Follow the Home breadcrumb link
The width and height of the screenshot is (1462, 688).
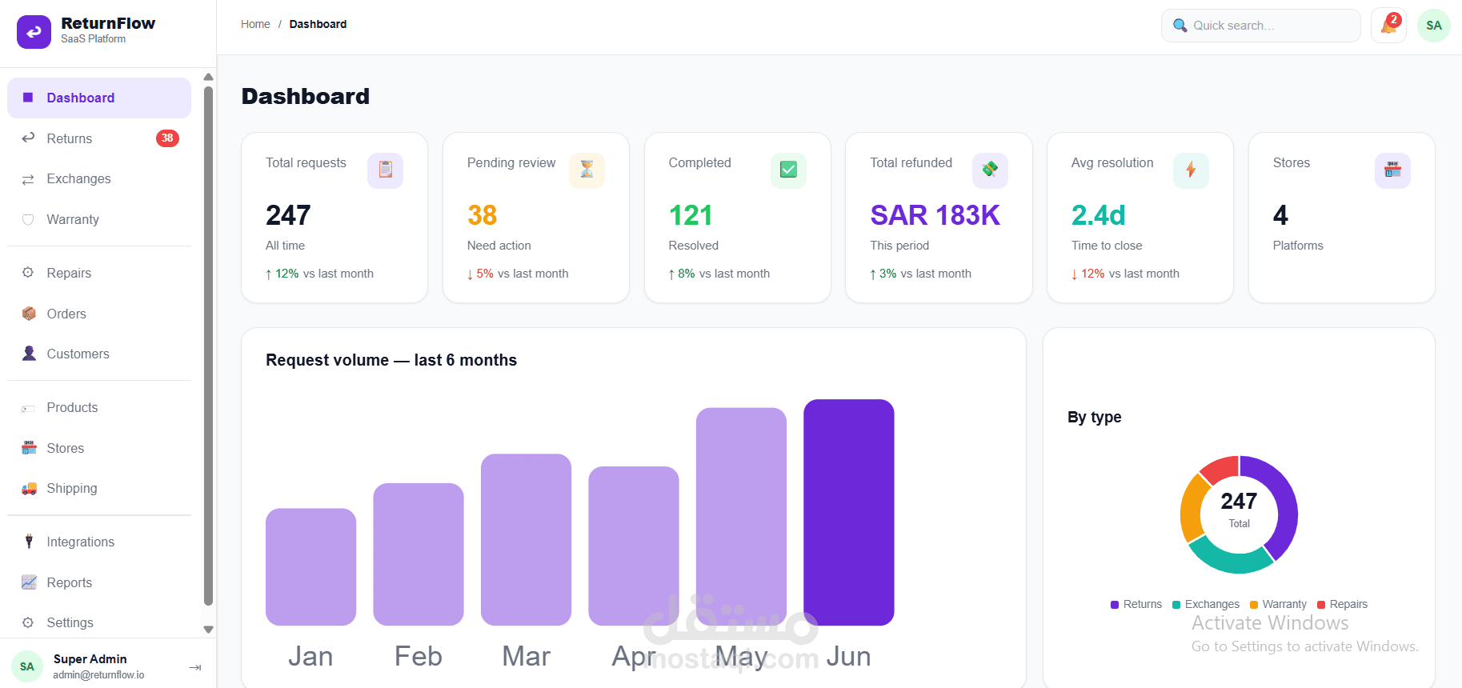click(x=255, y=24)
